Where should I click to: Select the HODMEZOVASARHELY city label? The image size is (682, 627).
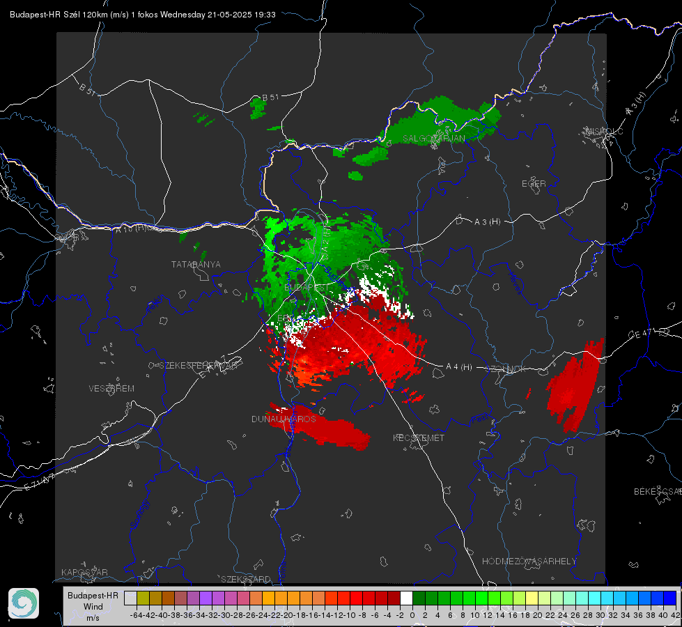(529, 562)
